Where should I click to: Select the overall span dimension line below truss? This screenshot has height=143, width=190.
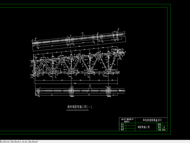[x=76, y=83]
